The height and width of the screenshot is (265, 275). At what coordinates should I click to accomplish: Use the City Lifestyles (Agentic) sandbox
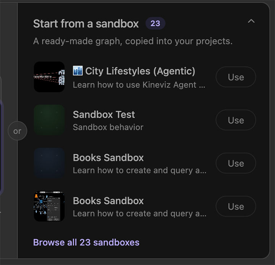point(236,77)
